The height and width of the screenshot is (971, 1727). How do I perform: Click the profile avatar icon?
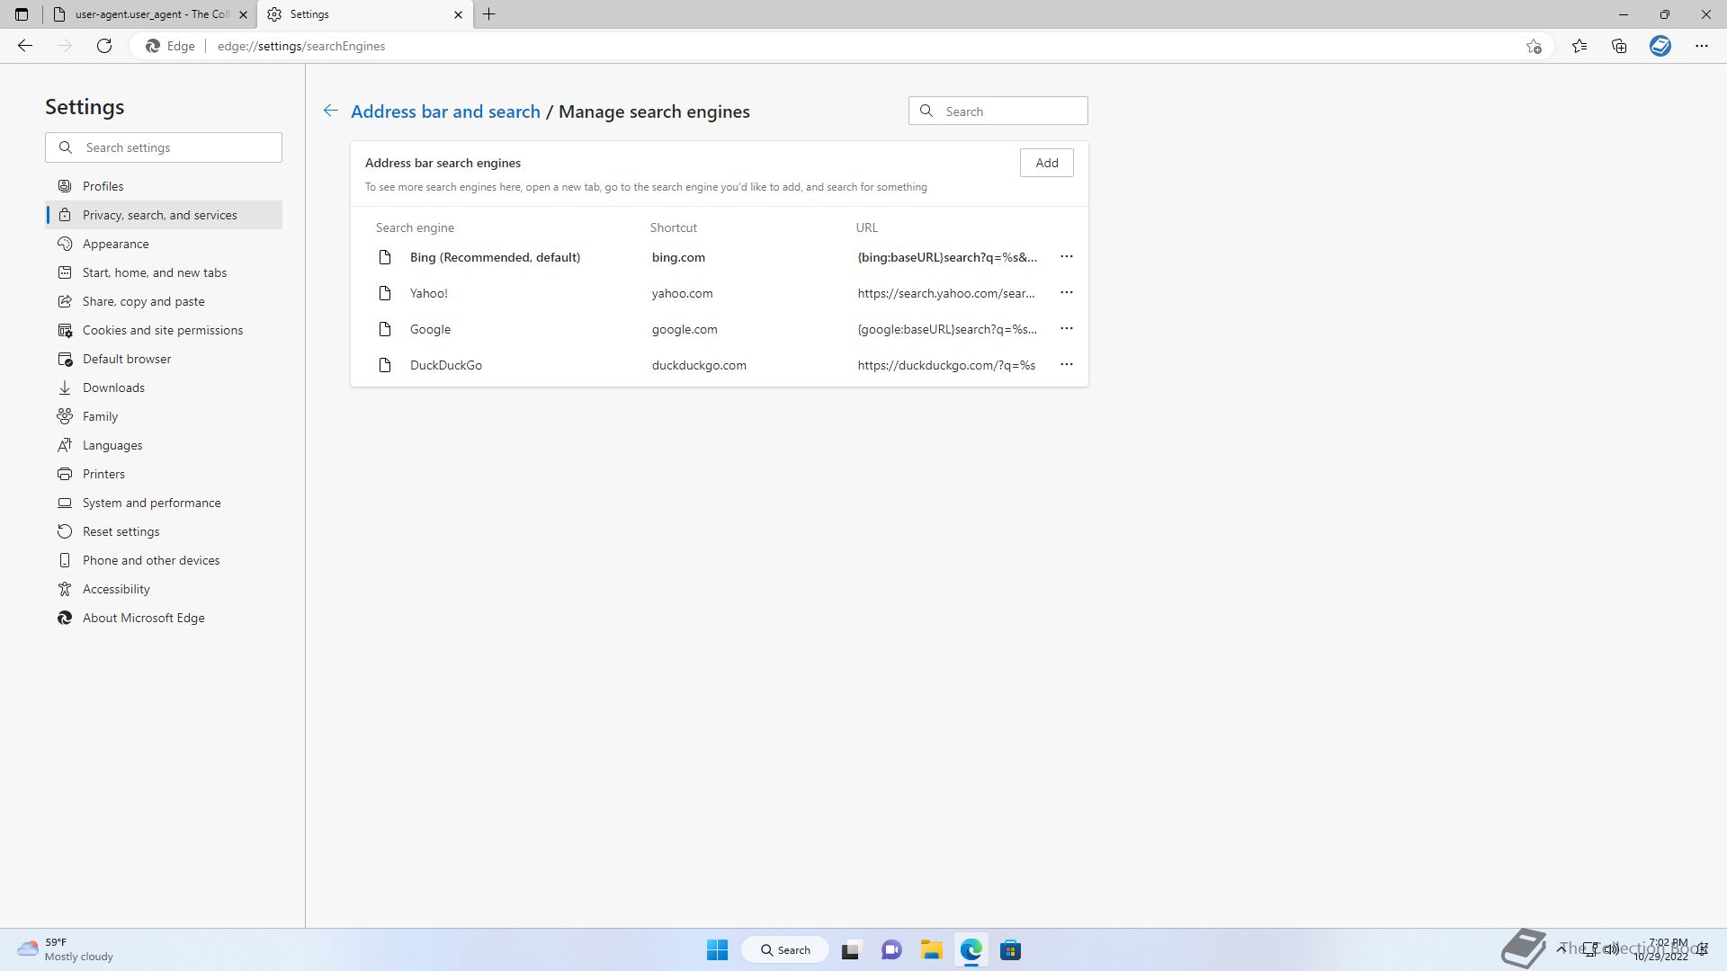click(x=1660, y=46)
